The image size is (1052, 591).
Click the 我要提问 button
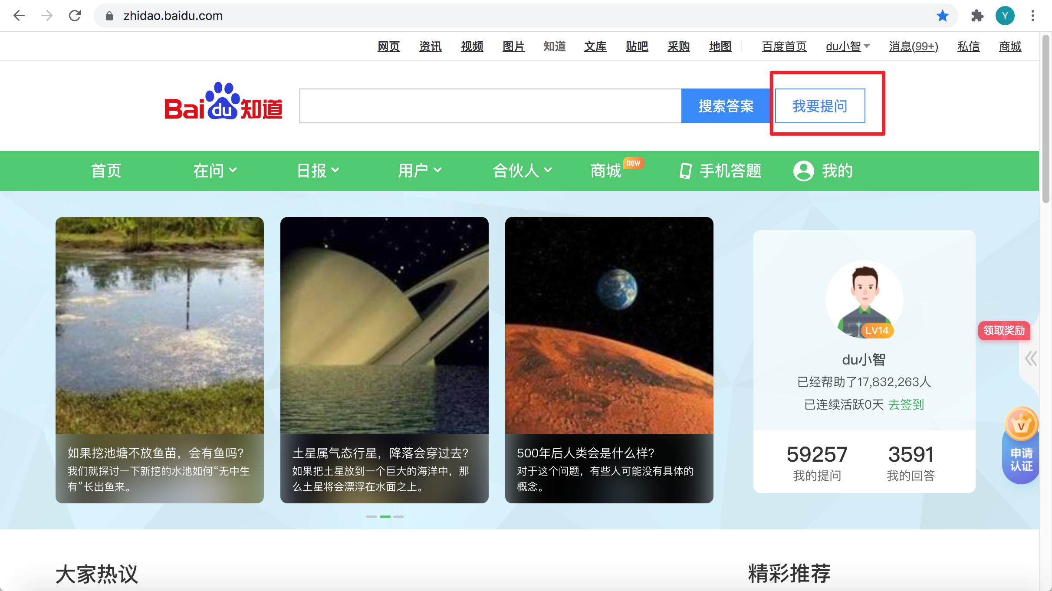(820, 105)
